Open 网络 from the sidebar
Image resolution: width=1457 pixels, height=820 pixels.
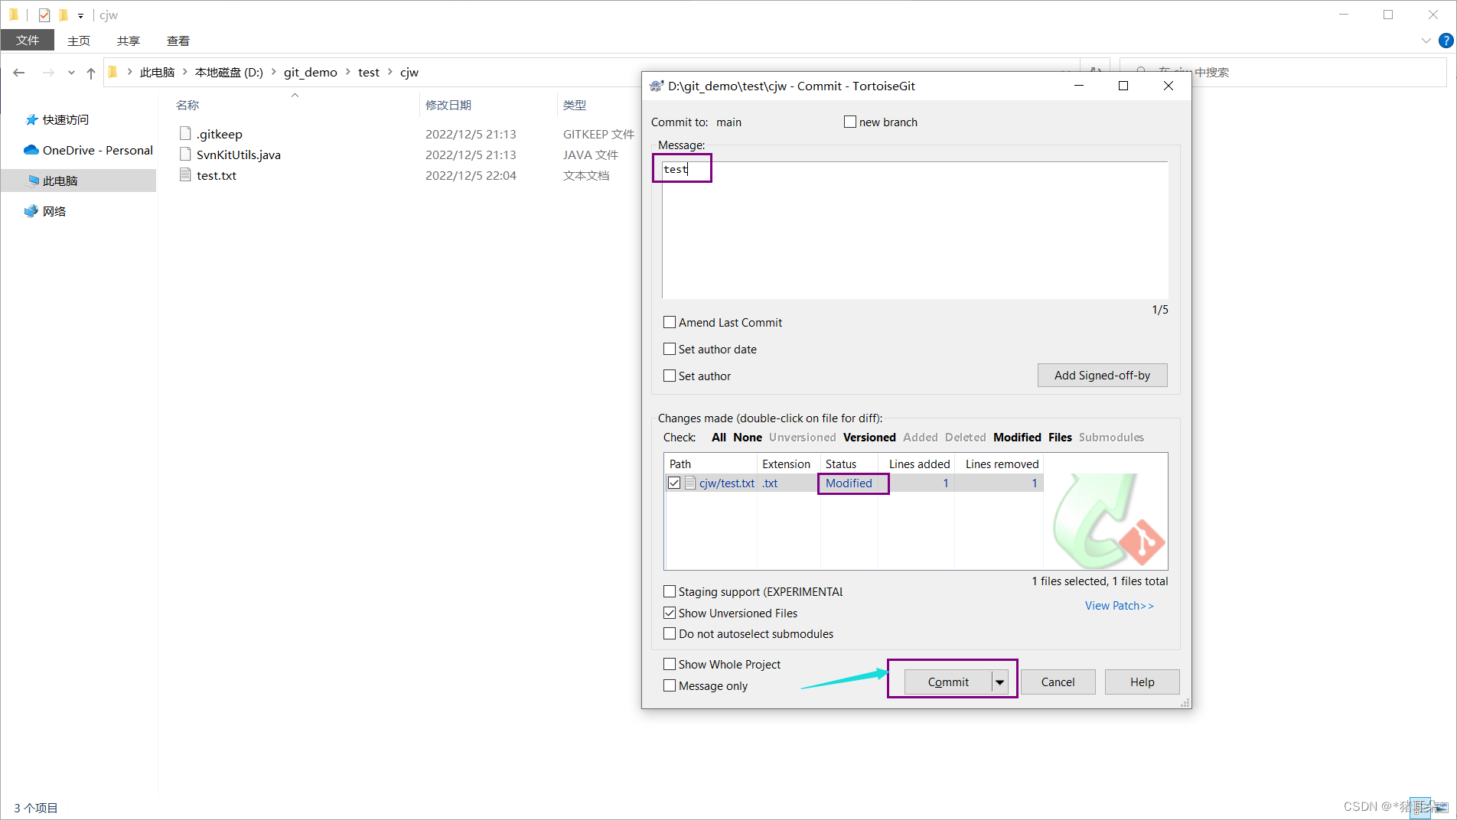[x=54, y=211]
